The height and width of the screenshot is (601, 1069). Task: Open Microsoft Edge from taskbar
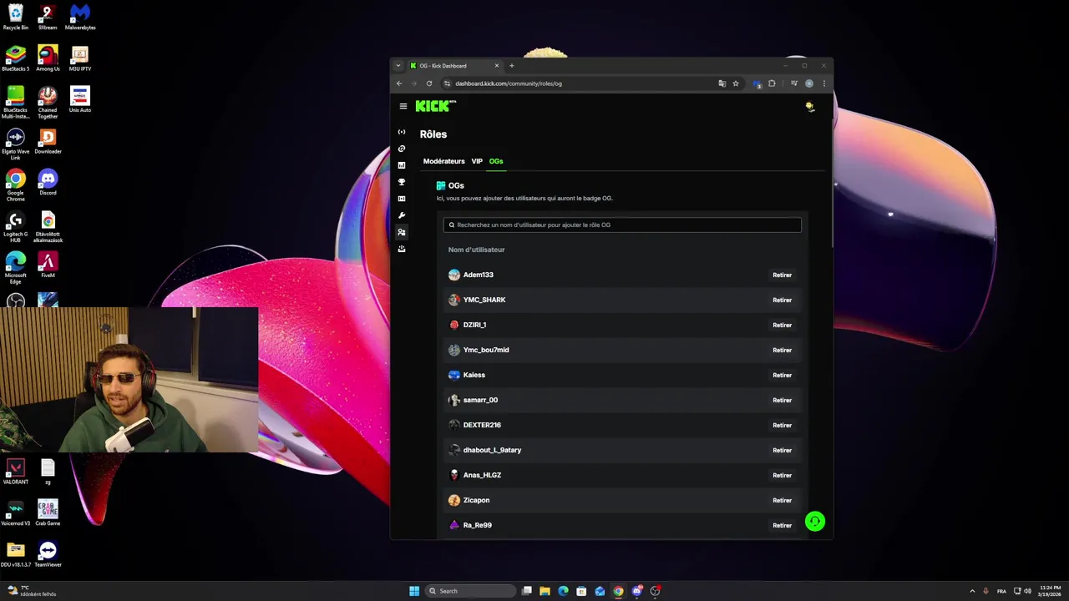tap(563, 591)
